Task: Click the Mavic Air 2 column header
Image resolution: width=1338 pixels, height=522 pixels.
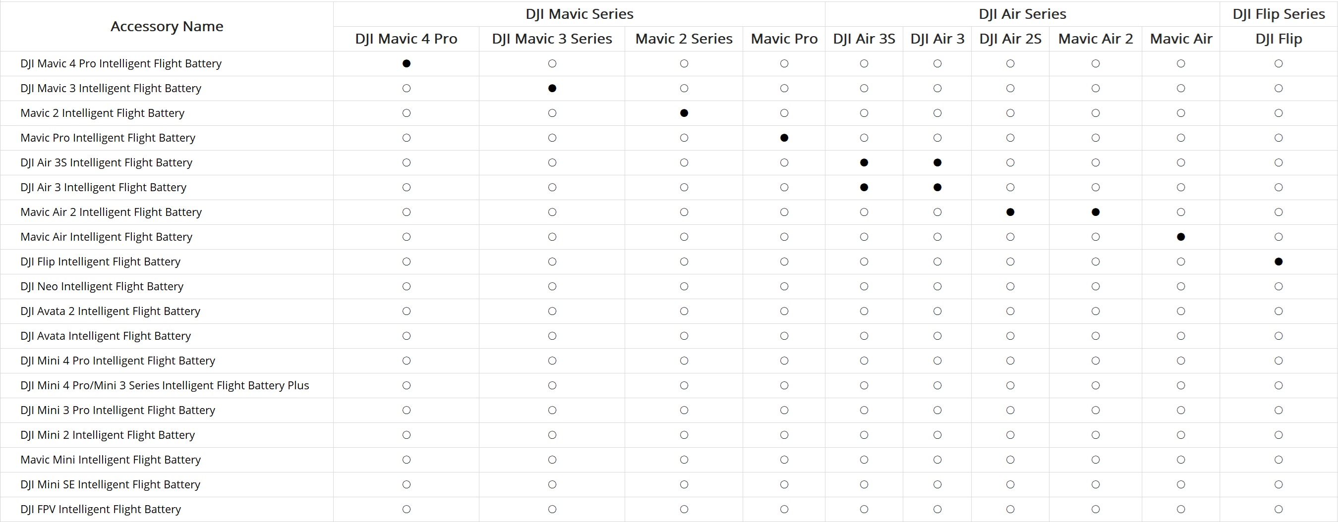Action: [1096, 39]
